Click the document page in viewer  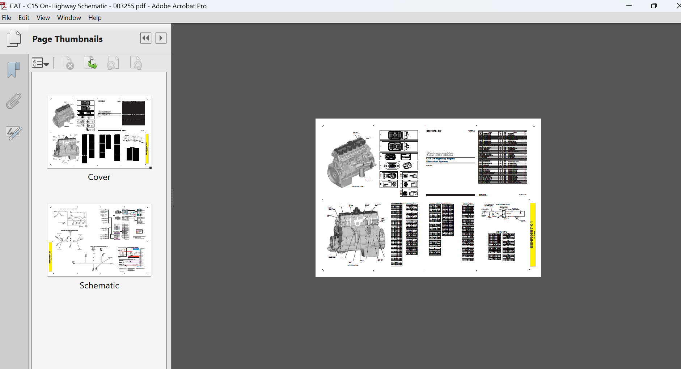pyautogui.click(x=428, y=198)
